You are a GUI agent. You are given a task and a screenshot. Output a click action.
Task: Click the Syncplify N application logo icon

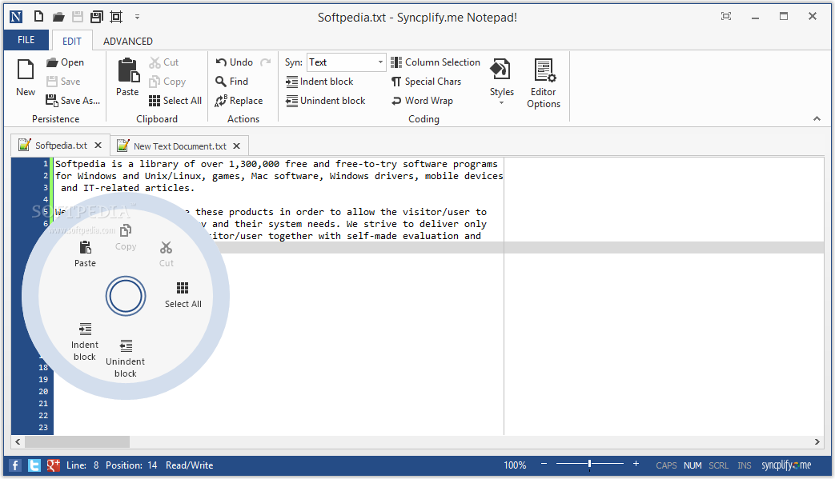16,17
